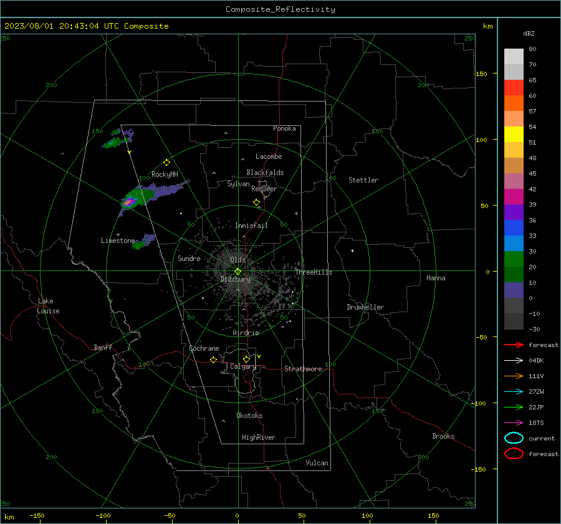Click the green 22JP arrow legend icon

pos(514,407)
